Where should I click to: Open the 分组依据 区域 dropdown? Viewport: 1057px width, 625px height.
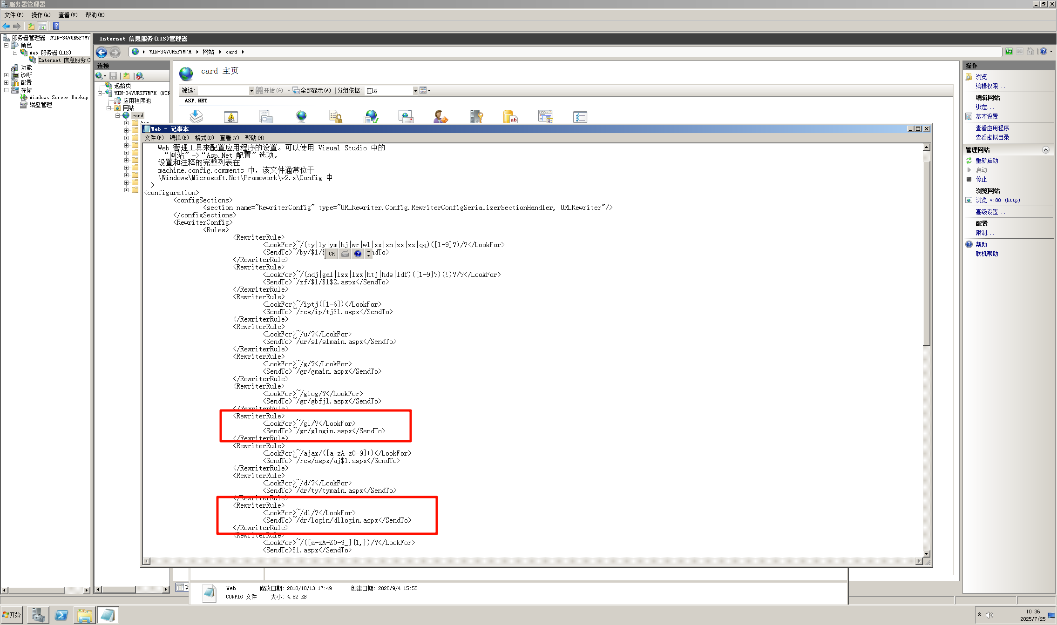(415, 91)
